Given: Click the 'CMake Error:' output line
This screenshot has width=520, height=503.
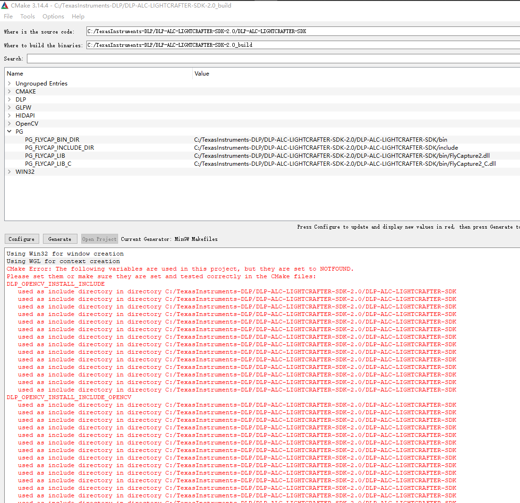Looking at the screenshot, I should (x=180, y=269).
